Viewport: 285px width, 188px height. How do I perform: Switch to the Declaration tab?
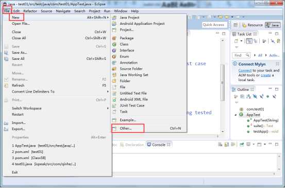point(132,145)
